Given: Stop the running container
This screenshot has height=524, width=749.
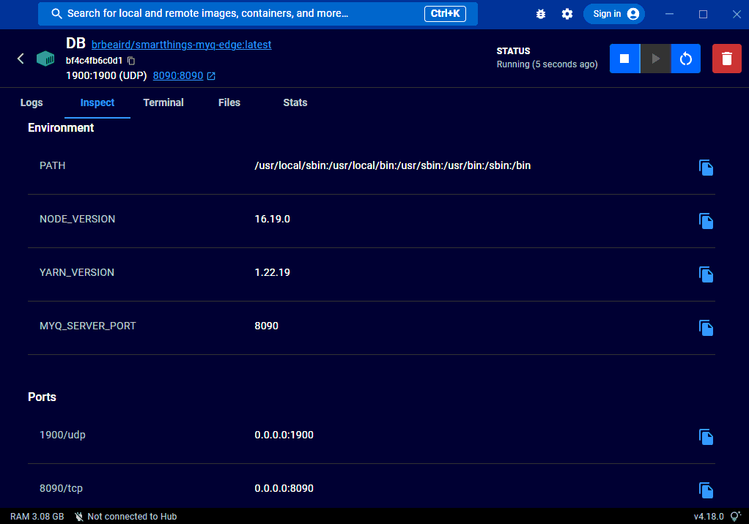Looking at the screenshot, I should (x=624, y=59).
